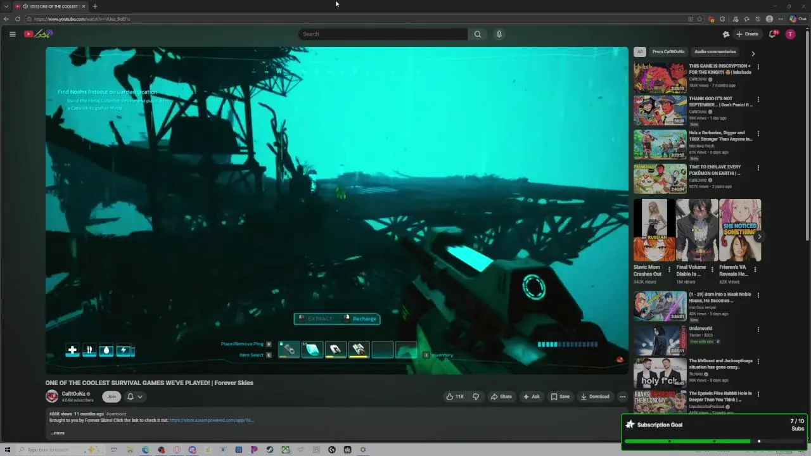Click the address bar URL
Viewport: 811px width, 456px height.
click(x=82, y=19)
